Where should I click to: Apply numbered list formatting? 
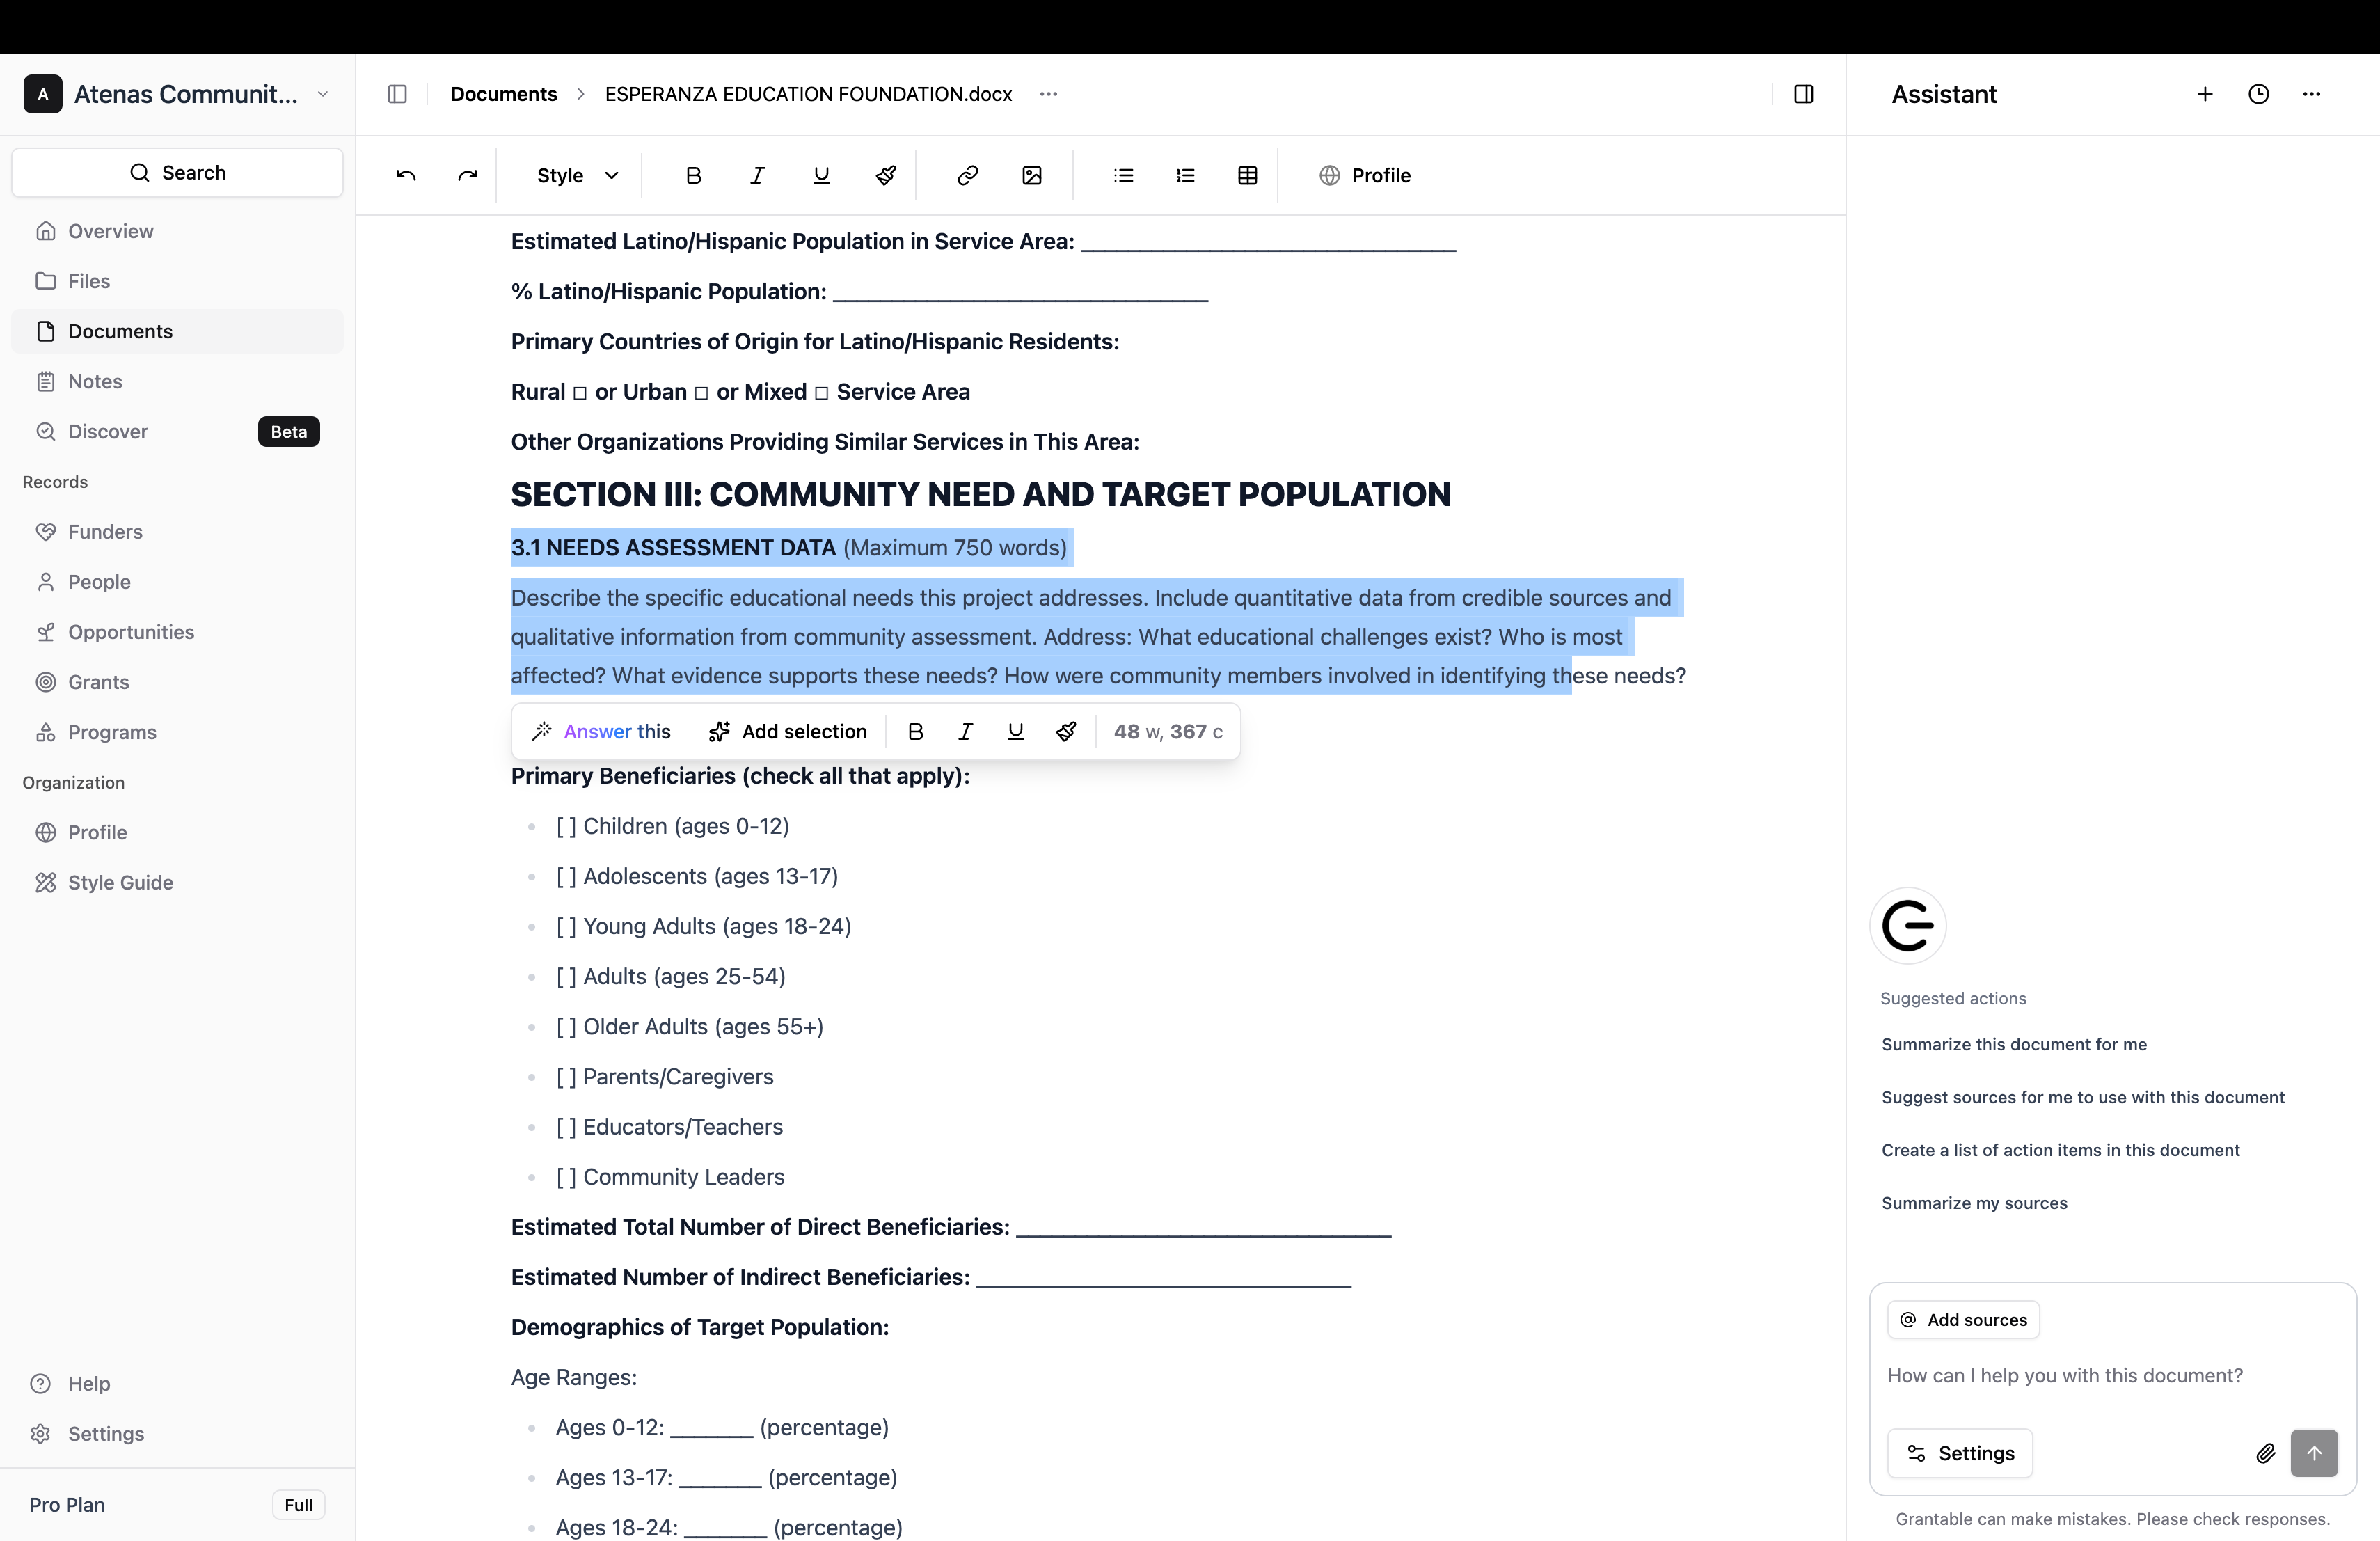coord(1185,175)
